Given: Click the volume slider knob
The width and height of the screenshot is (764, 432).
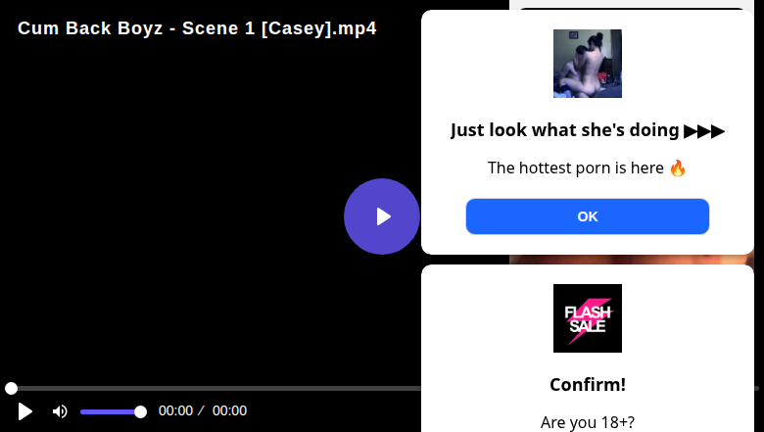Looking at the screenshot, I should tap(140, 412).
